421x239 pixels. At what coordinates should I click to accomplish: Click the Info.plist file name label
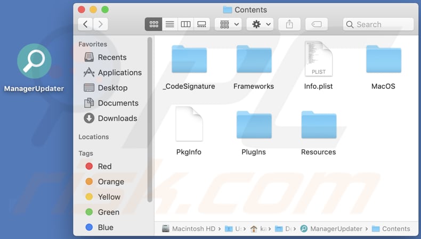(x=319, y=86)
